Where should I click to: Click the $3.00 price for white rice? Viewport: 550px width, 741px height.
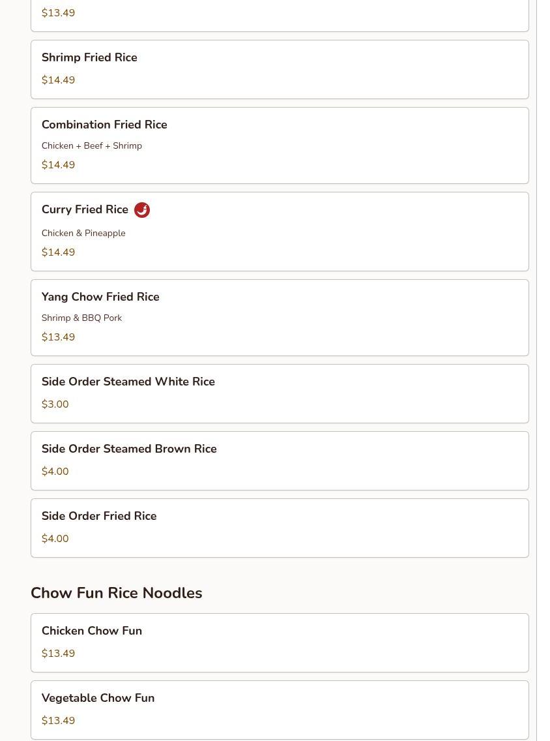point(55,404)
